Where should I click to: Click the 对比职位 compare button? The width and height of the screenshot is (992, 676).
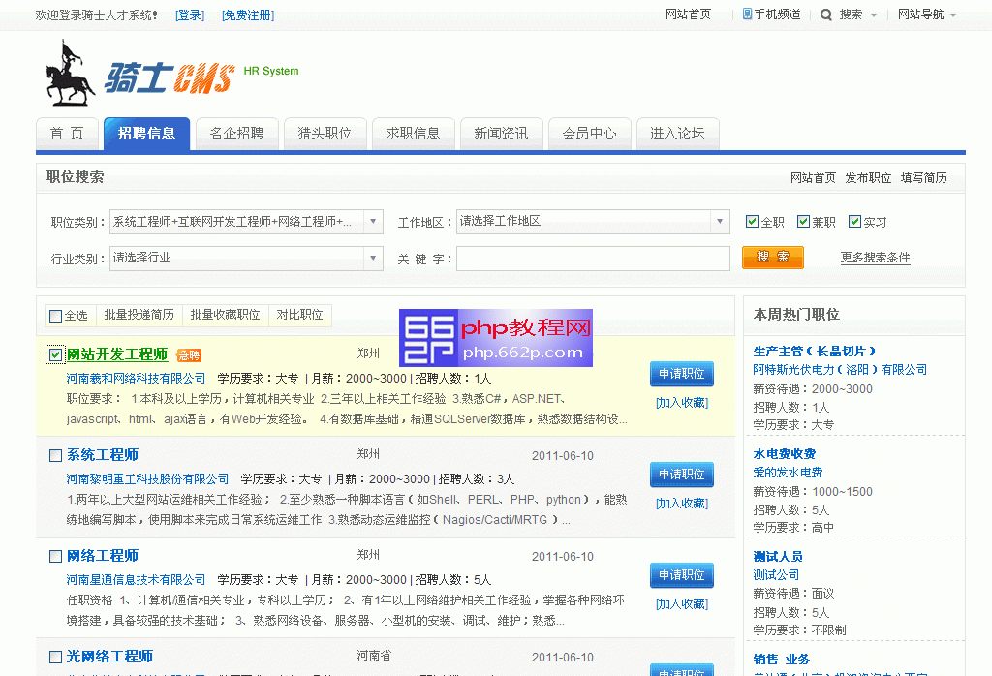pos(300,315)
